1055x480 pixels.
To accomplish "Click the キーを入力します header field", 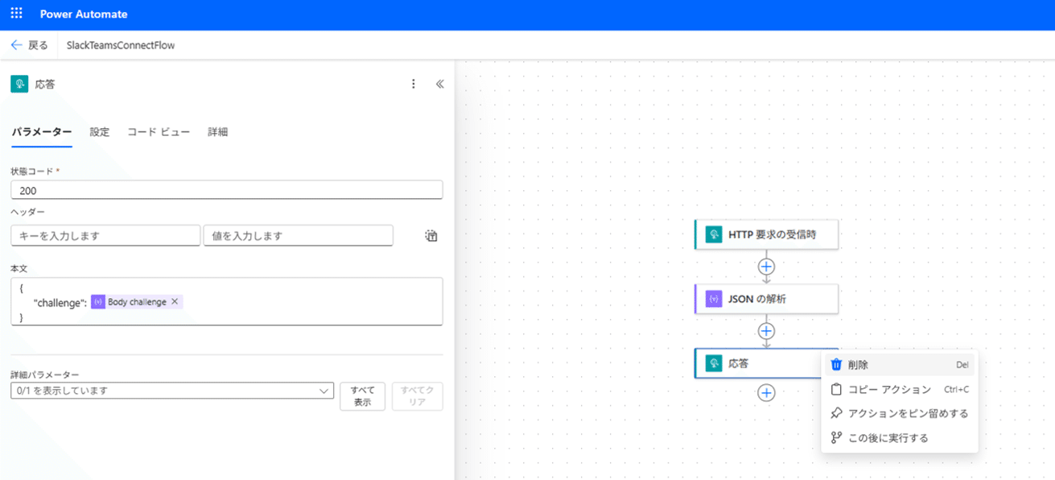I will point(105,236).
